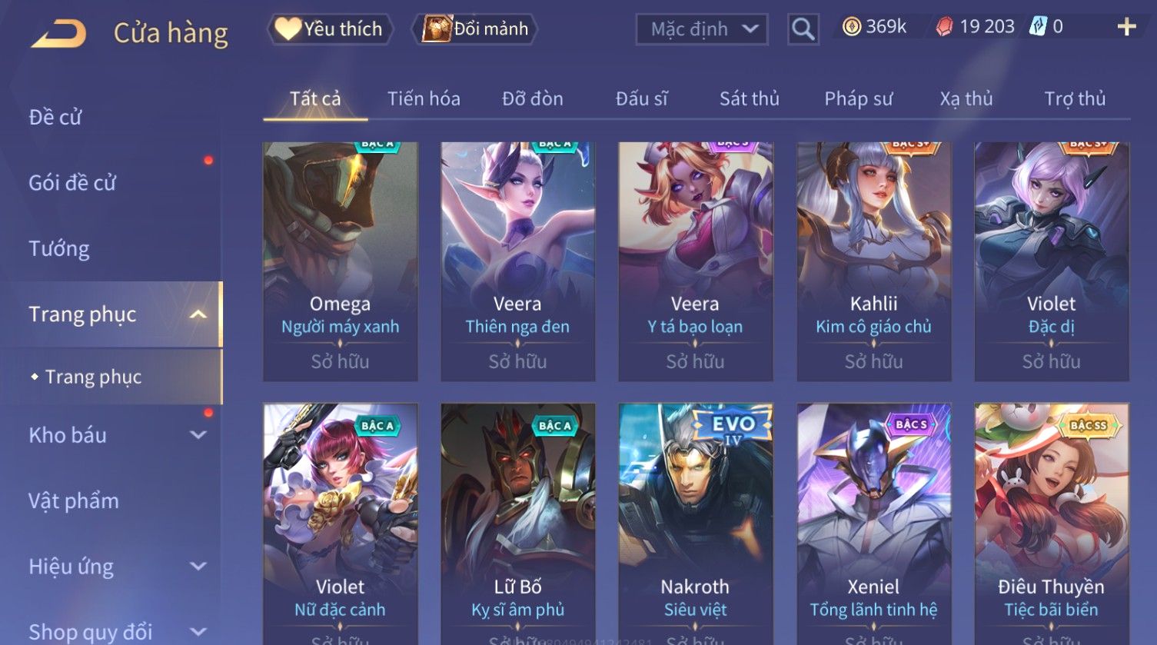Screen dimensions: 1157x645
Task: Open the Kahlii Kim cô giáo chủ skin card
Action: (874, 261)
